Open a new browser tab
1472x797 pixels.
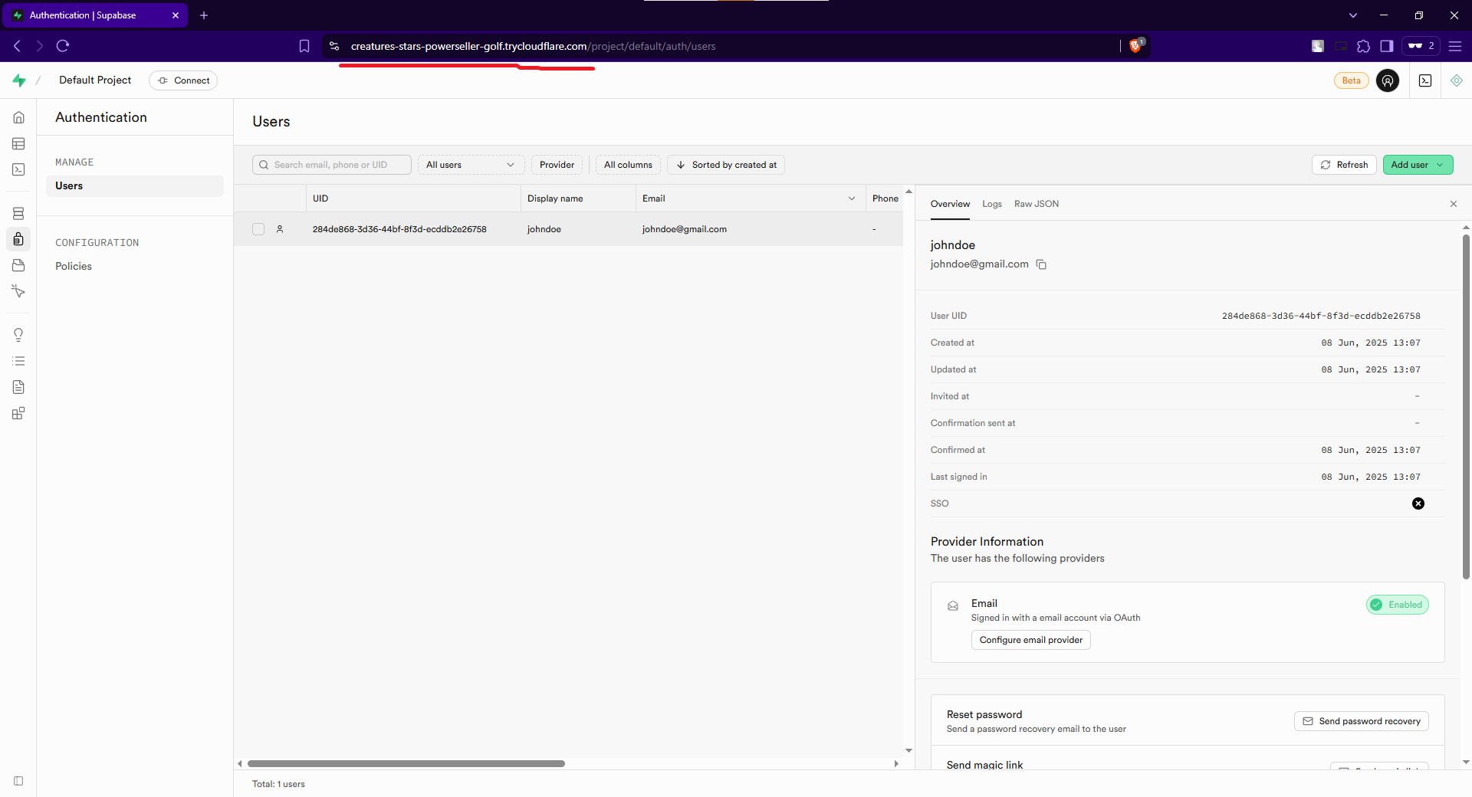(x=204, y=15)
